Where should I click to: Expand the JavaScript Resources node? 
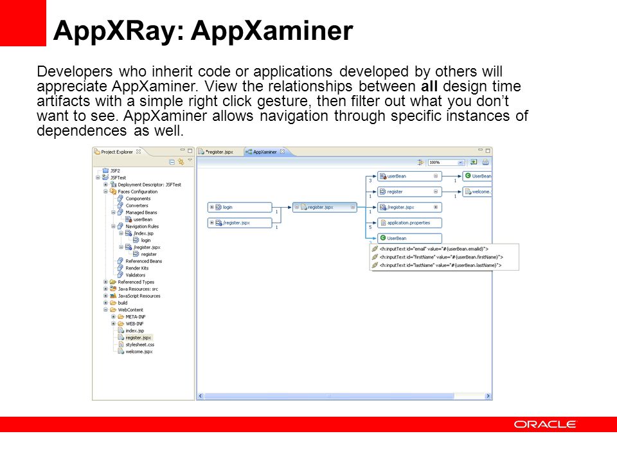[105, 296]
